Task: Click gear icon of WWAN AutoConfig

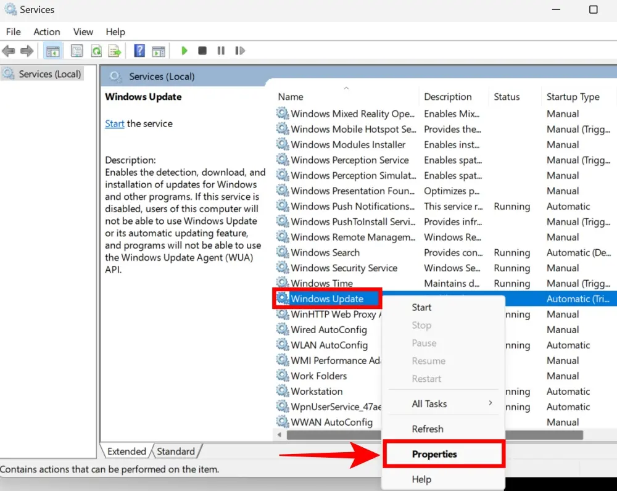Action: (282, 422)
